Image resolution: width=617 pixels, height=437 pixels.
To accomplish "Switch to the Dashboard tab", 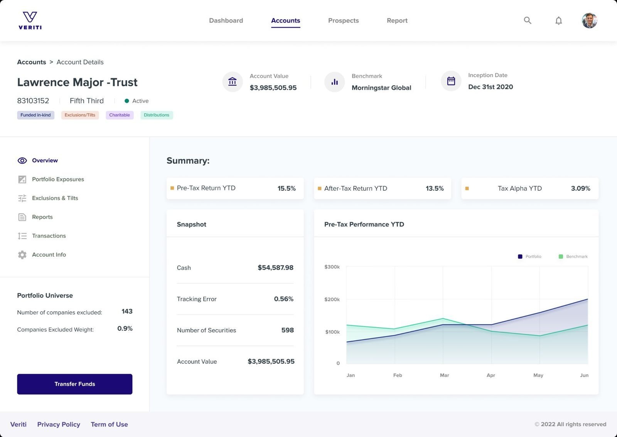I will tap(226, 20).
